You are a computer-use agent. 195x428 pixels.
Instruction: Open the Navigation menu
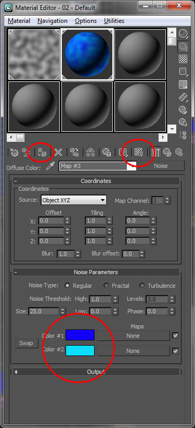tap(53, 21)
